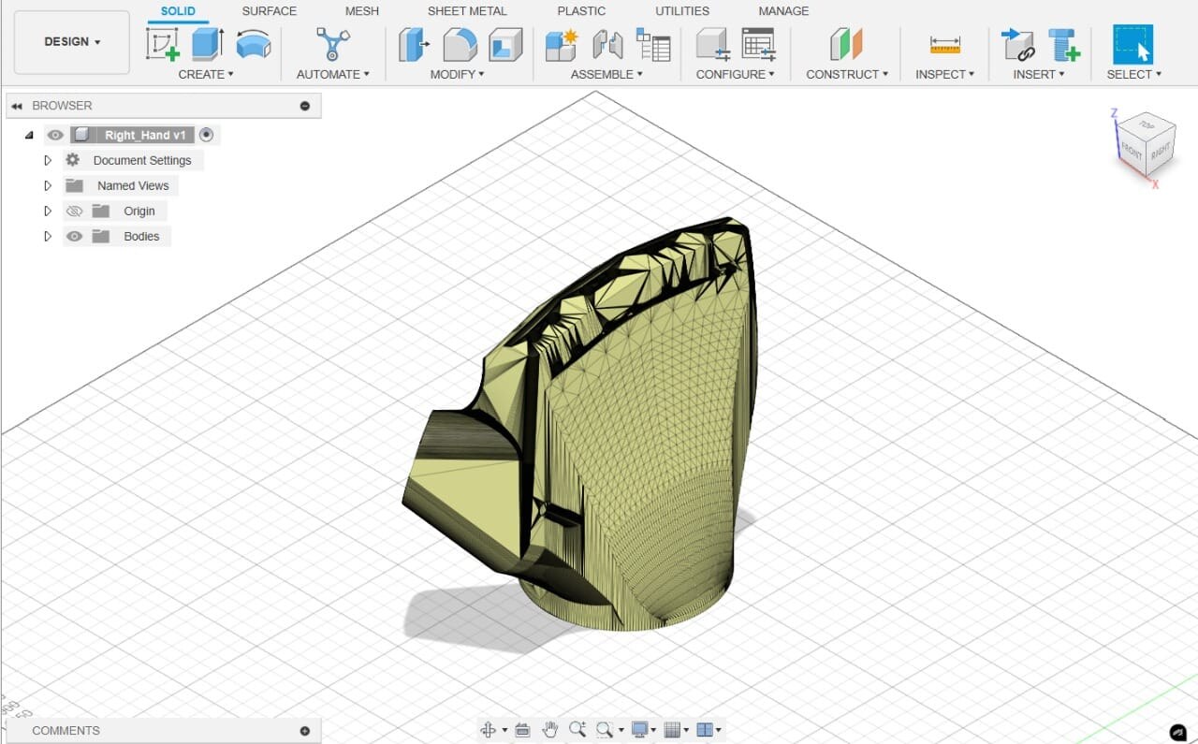Switch to the PLASTIC tab

click(x=581, y=11)
